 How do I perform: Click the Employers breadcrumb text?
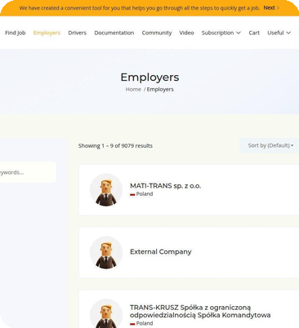[160, 90]
